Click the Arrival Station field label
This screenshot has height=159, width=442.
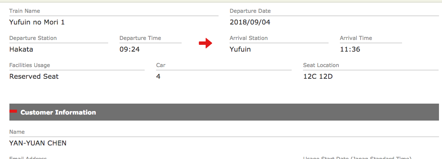249,38
